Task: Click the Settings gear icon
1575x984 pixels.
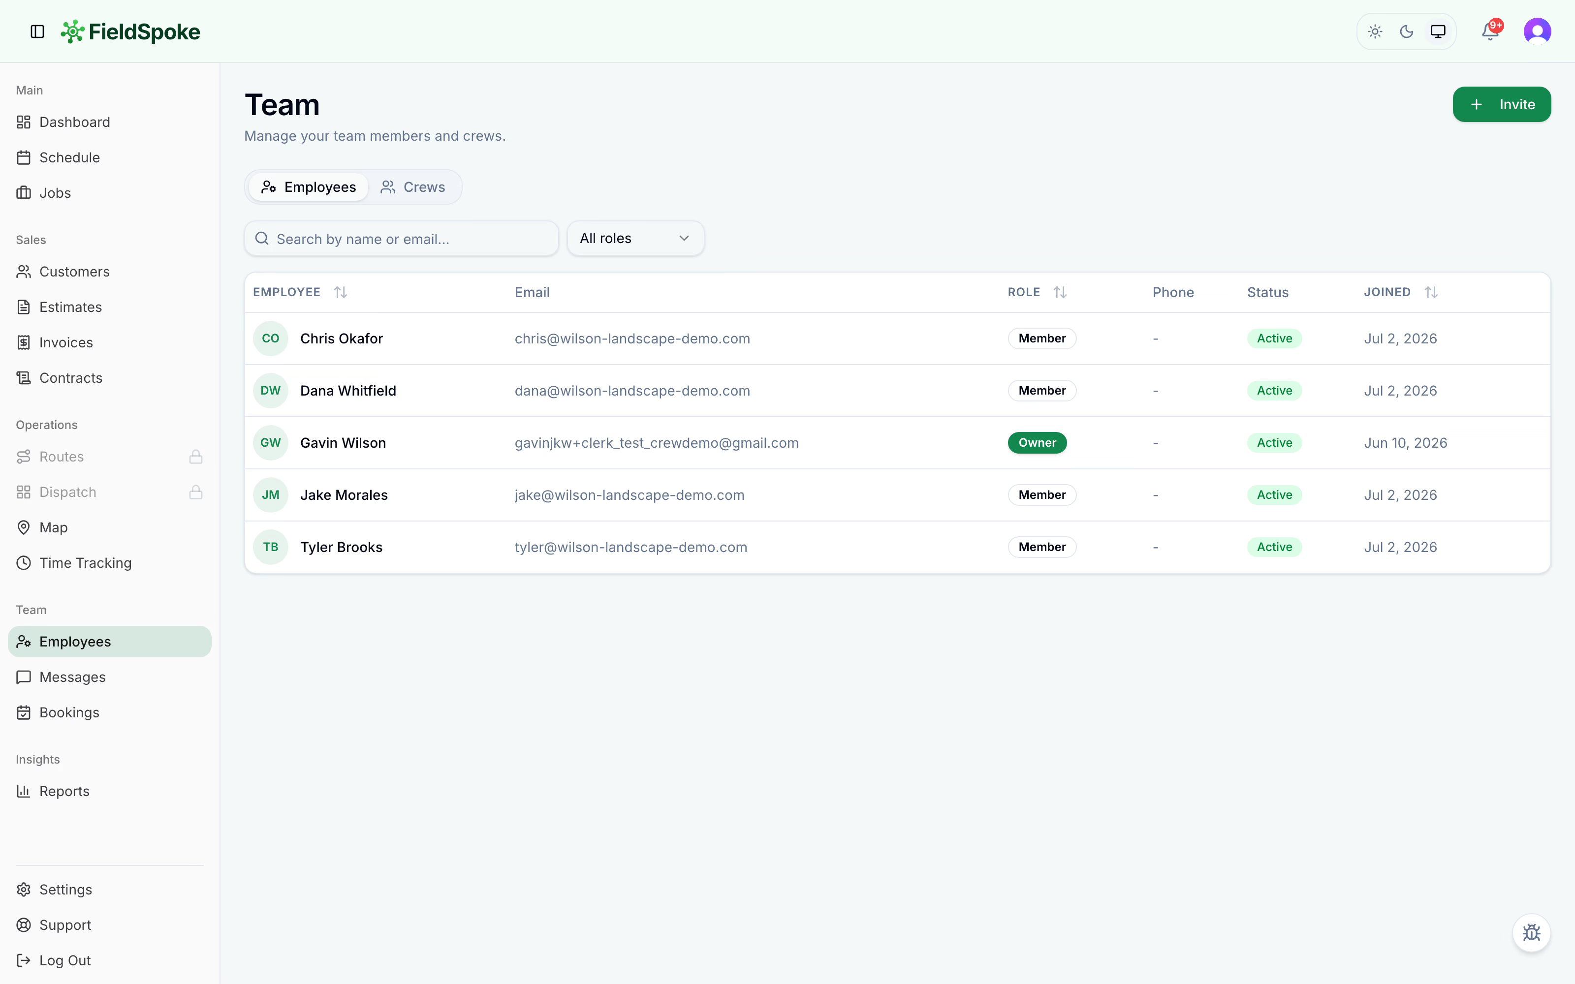Action: pyautogui.click(x=24, y=890)
